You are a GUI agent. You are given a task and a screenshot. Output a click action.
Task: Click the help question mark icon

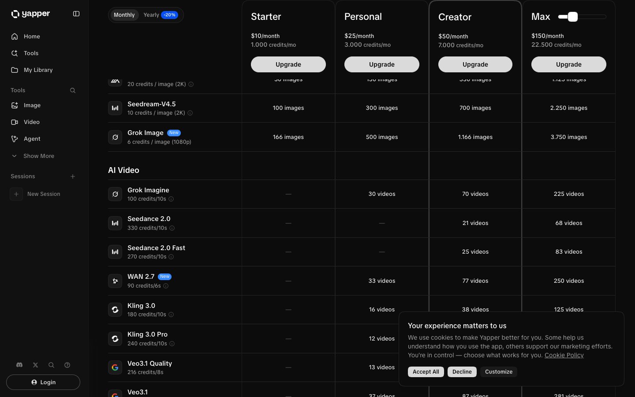tap(67, 365)
